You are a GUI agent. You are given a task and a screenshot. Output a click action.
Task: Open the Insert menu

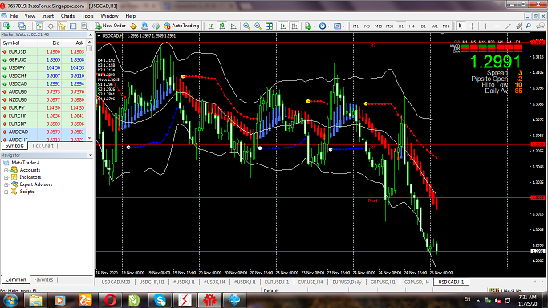[x=48, y=16]
